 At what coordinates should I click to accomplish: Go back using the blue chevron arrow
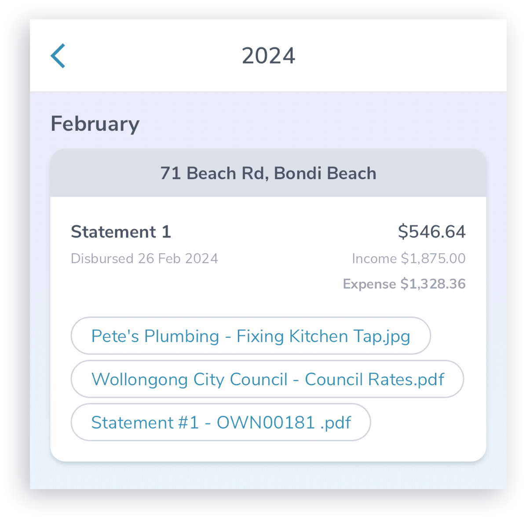coord(58,56)
